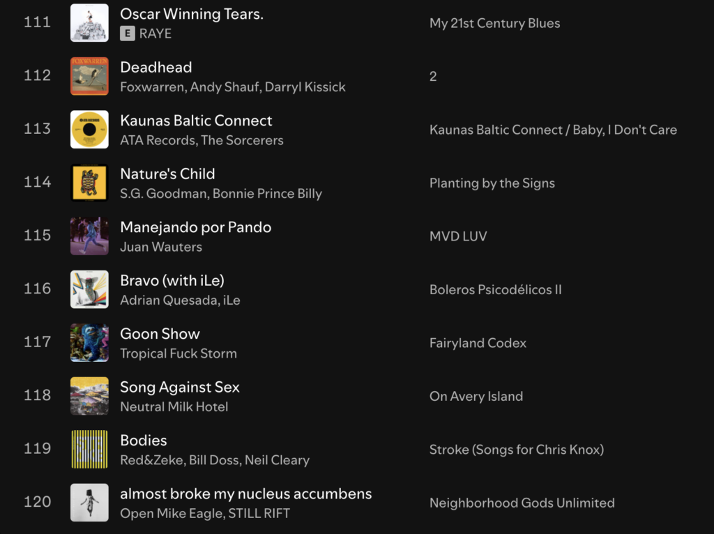Image resolution: width=714 pixels, height=534 pixels.
Task: Open the Boleros Psicodélicos II album link
Action: tap(495, 290)
